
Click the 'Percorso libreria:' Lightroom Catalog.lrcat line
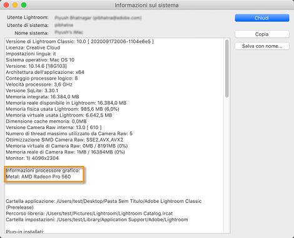[89, 214]
